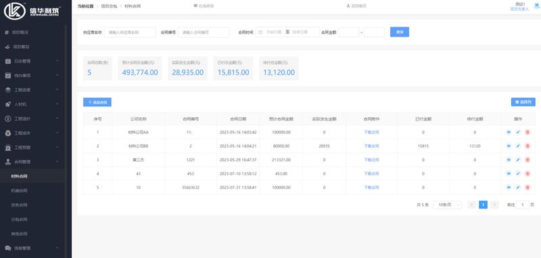Screen dimensions: 541x258
Task: Click the blue 查询 search button
Action: tap(400, 32)
